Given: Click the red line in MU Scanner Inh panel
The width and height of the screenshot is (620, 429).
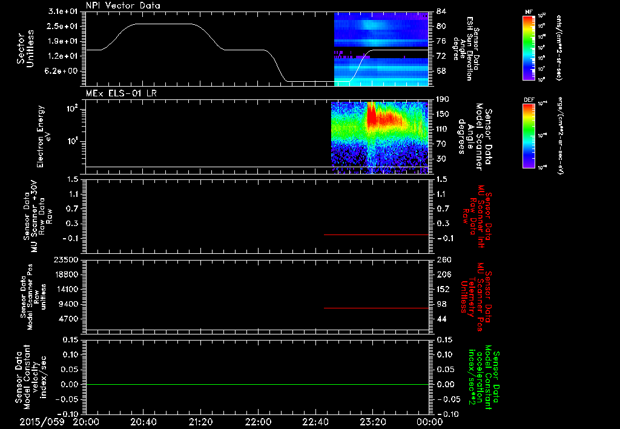Looking at the screenshot, I should 376,234.
